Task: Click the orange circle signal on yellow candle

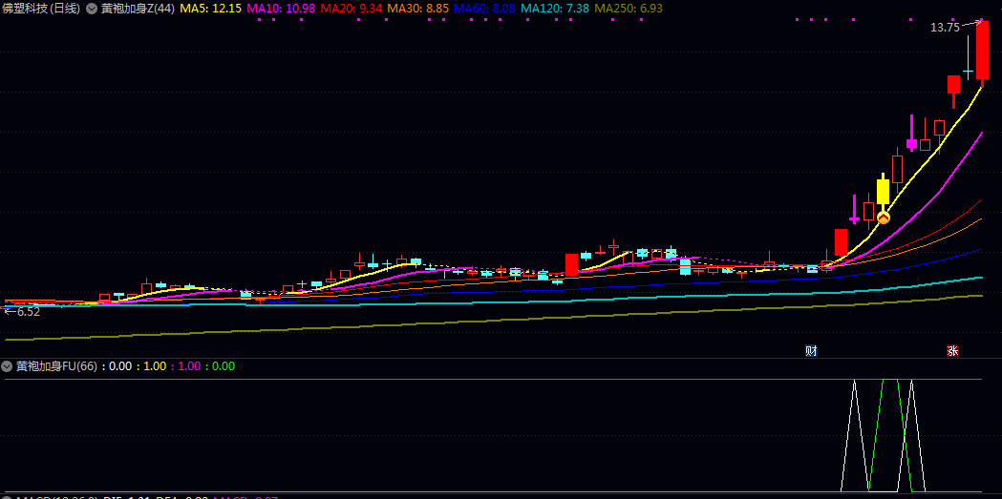Action: (x=884, y=218)
